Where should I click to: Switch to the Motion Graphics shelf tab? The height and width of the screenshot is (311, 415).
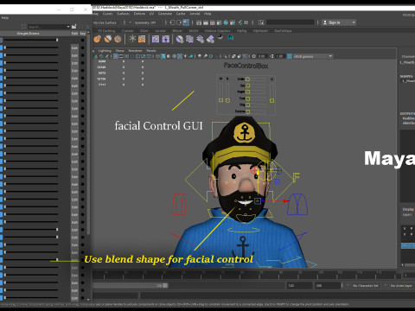tap(218, 31)
